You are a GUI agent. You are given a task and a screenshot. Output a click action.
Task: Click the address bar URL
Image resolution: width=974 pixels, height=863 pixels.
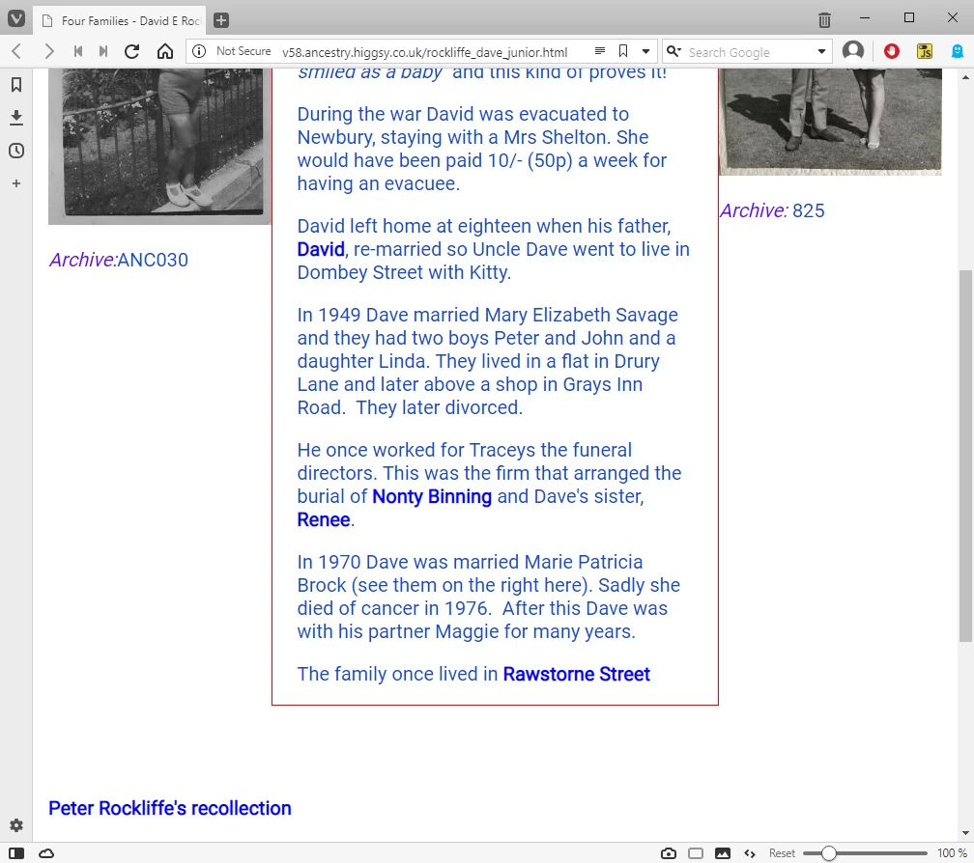click(424, 52)
